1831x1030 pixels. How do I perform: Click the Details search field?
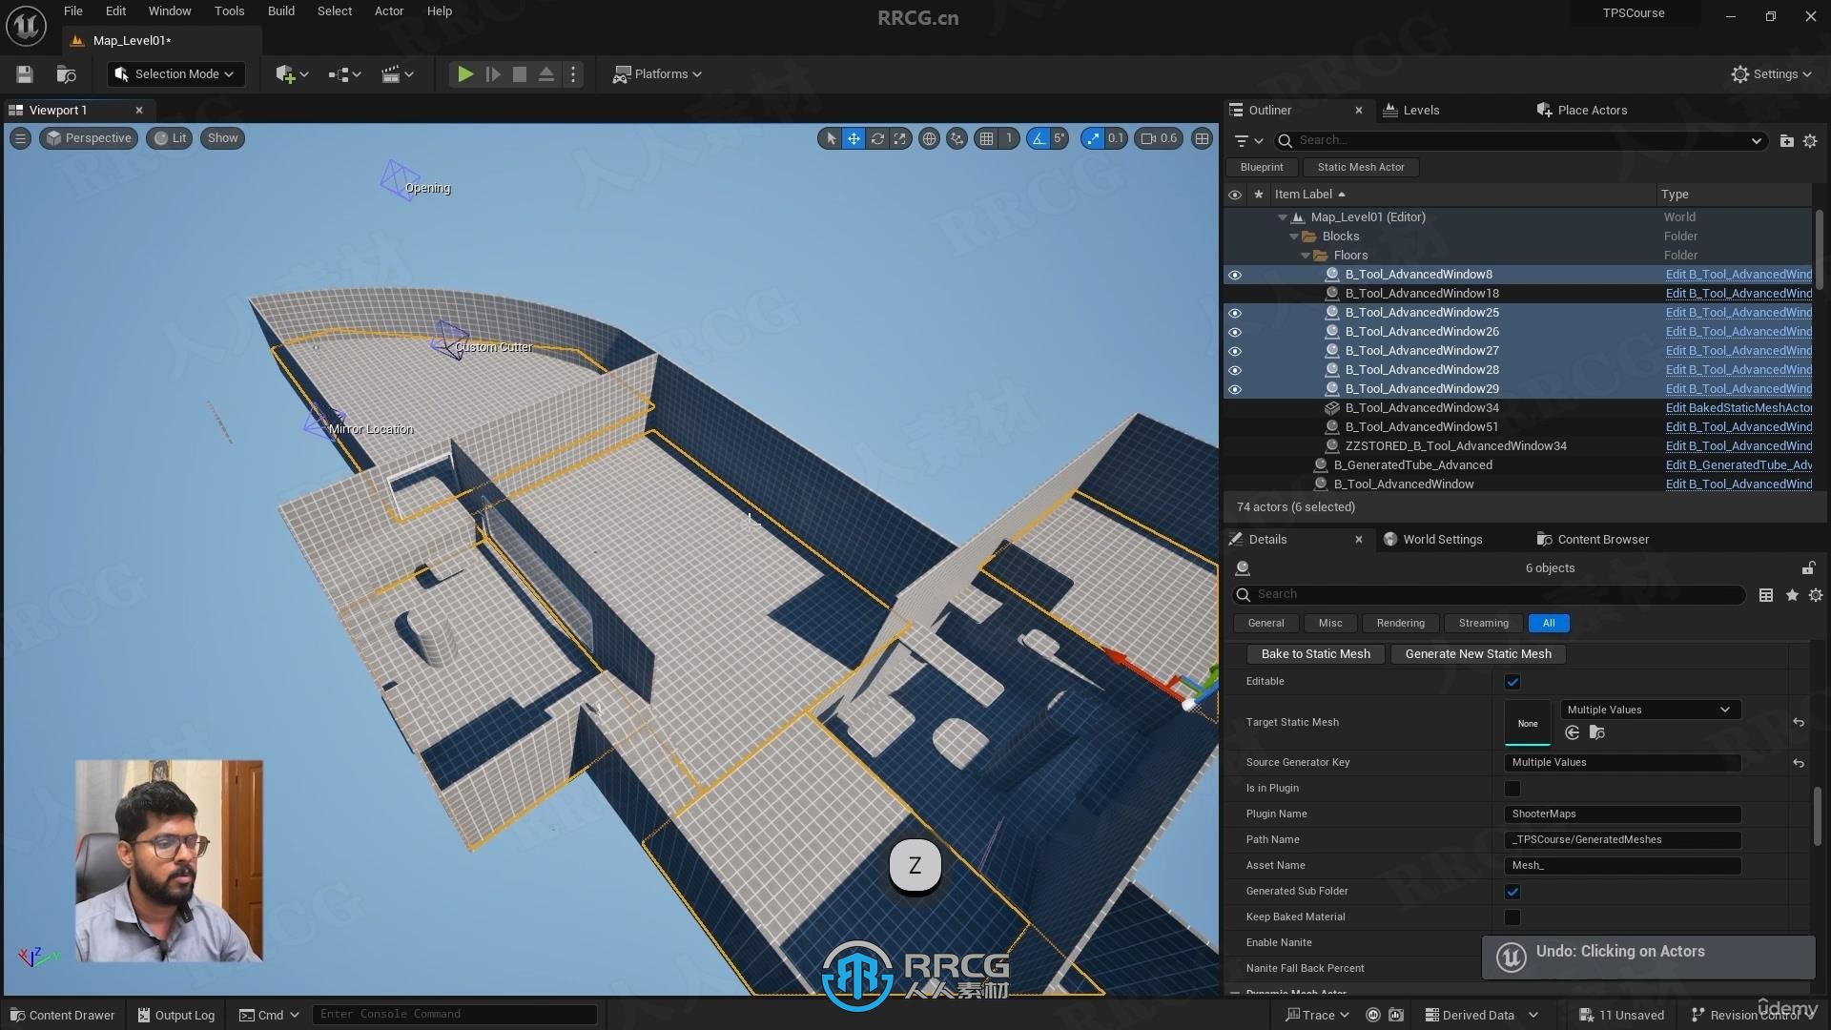(1490, 595)
